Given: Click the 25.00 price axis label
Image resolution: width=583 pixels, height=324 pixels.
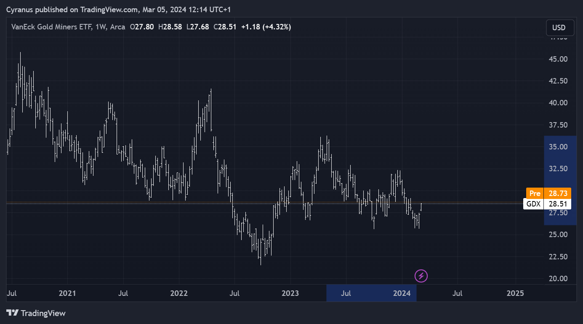Looking at the screenshot, I should pos(559,234).
